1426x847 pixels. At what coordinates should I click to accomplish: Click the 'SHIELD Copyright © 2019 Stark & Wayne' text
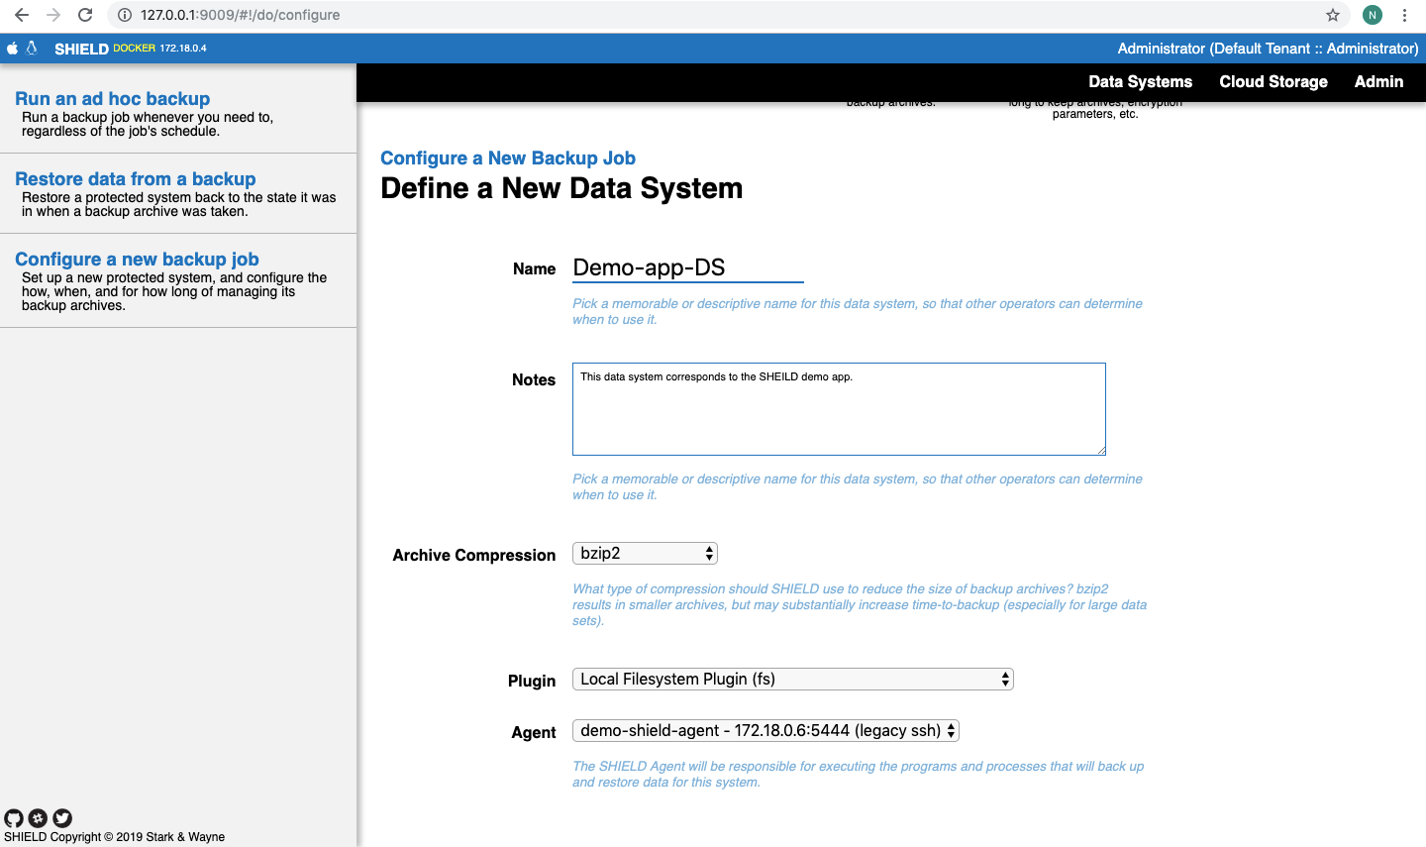tap(115, 837)
